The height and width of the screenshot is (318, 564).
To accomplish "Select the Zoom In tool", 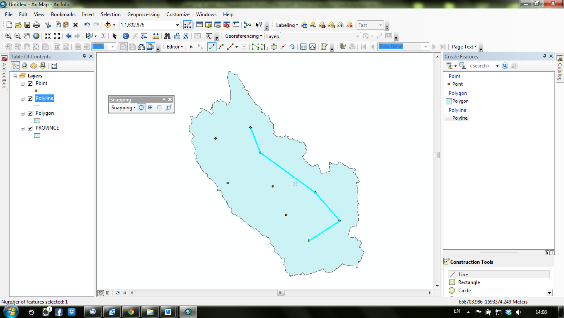I will click(x=8, y=36).
